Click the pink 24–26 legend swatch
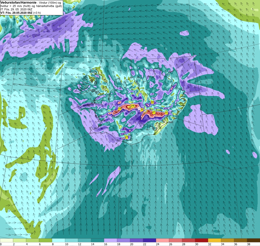 pos(162,240)
